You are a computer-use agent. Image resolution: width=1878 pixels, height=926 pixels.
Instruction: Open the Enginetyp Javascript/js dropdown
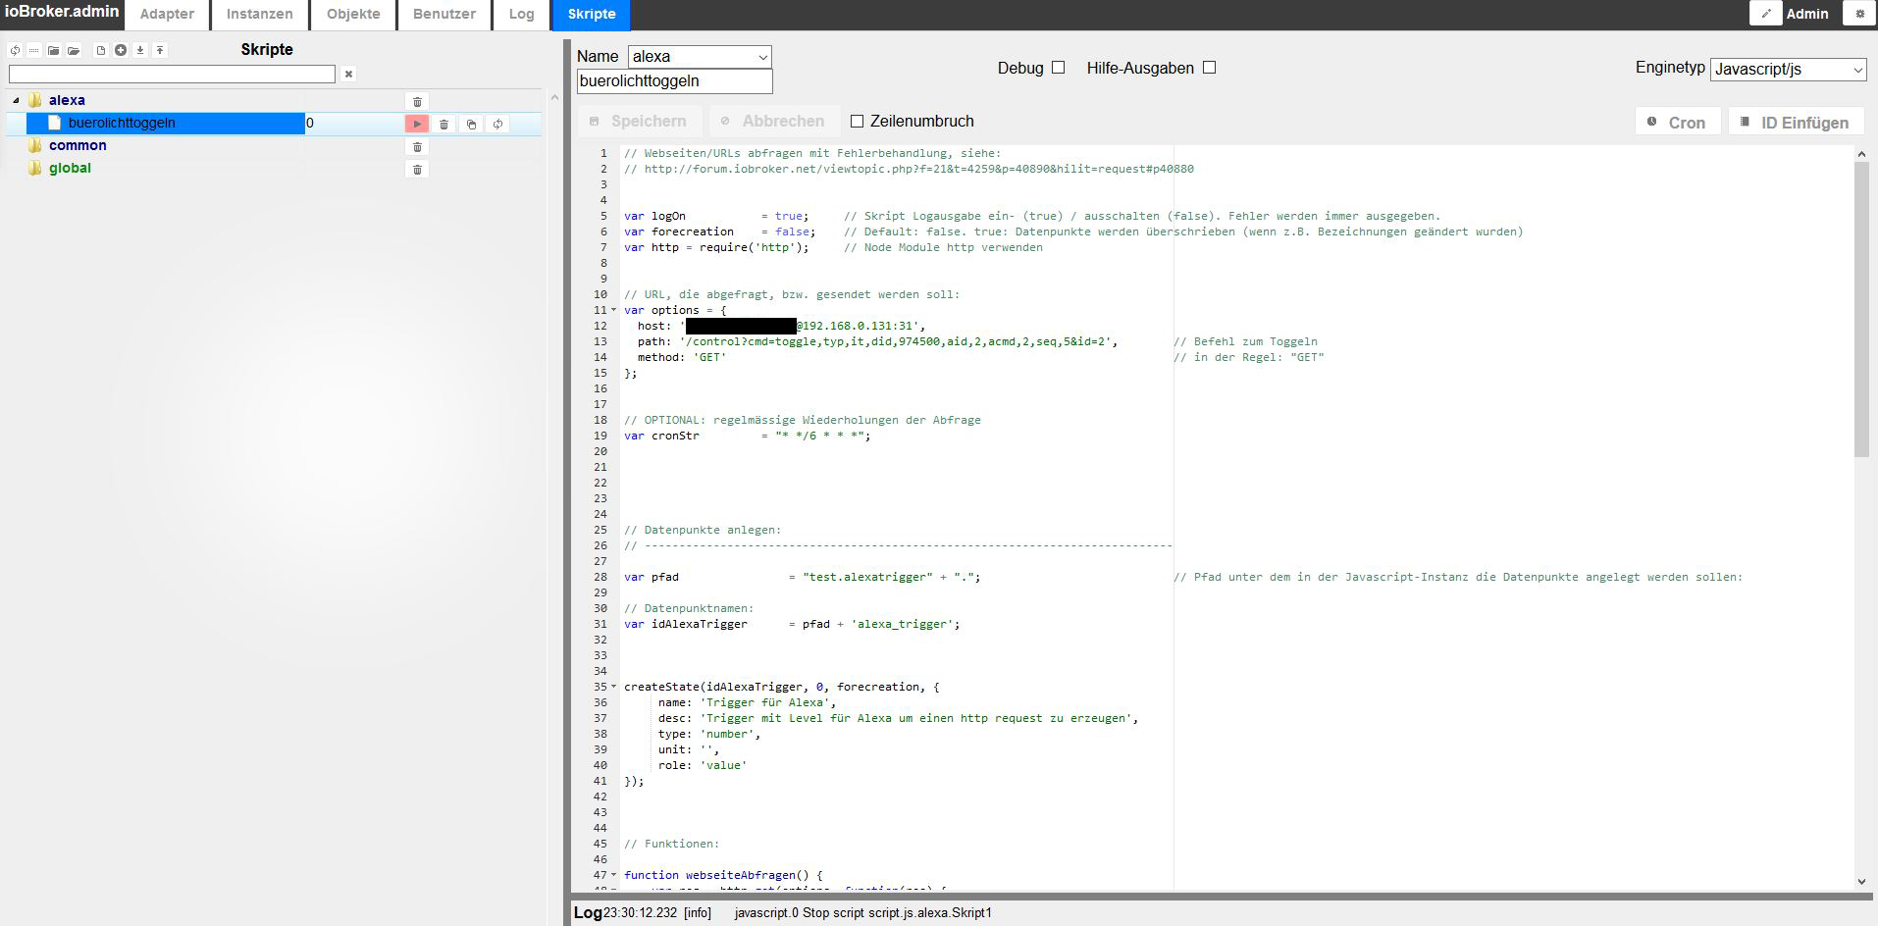(x=1788, y=70)
